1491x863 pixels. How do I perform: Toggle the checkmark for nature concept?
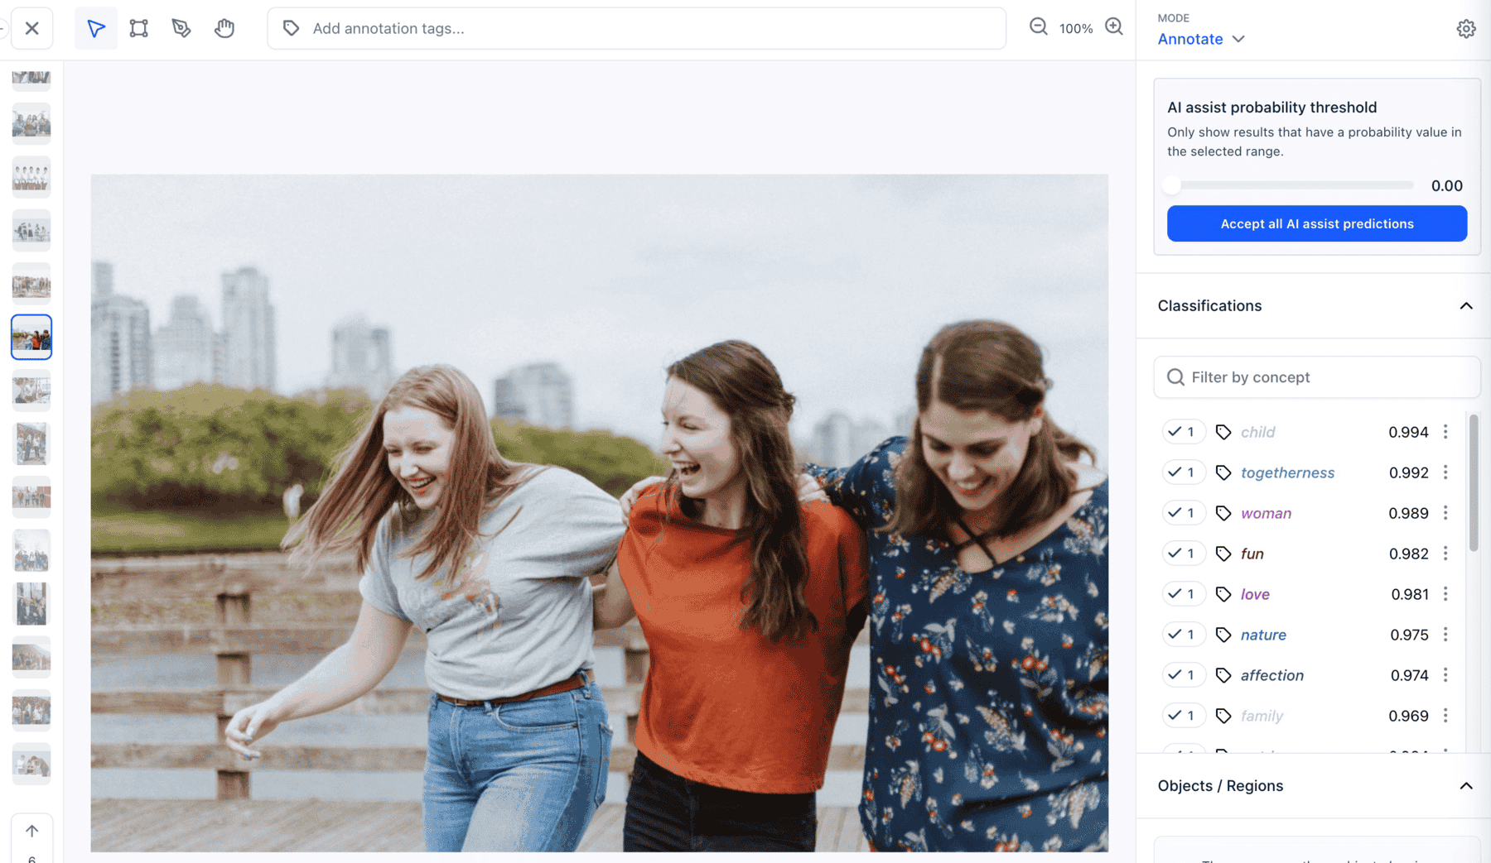coord(1182,635)
